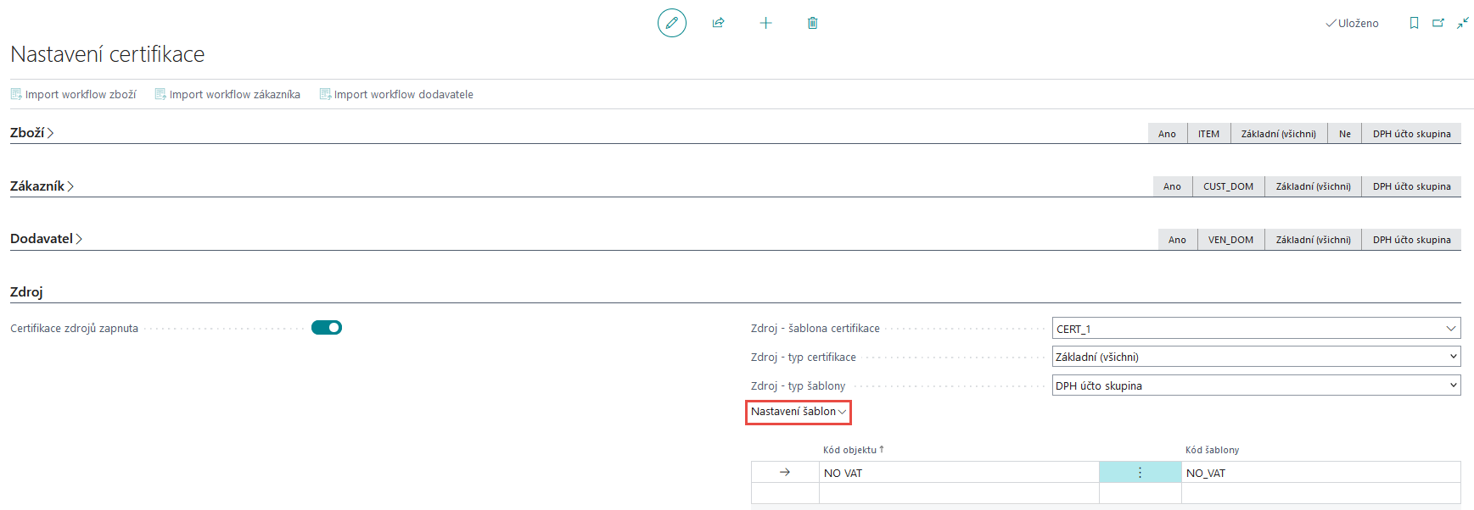The height and width of the screenshot is (510, 1474).
Task: Click the collapse page arrows icon
Action: [1463, 23]
